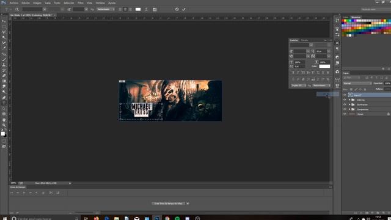Open the Archivo menu

point(14,3)
